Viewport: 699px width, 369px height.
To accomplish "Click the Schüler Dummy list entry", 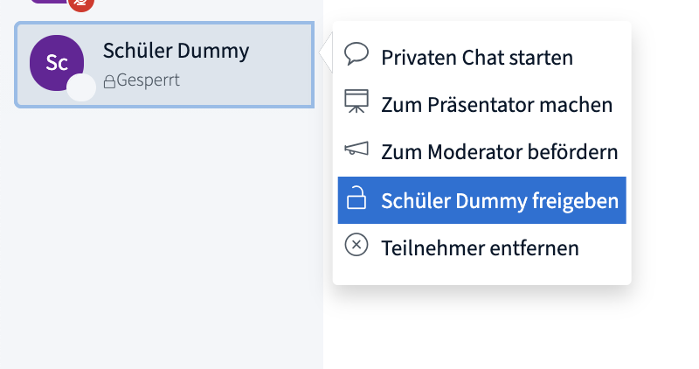I will pos(164,65).
